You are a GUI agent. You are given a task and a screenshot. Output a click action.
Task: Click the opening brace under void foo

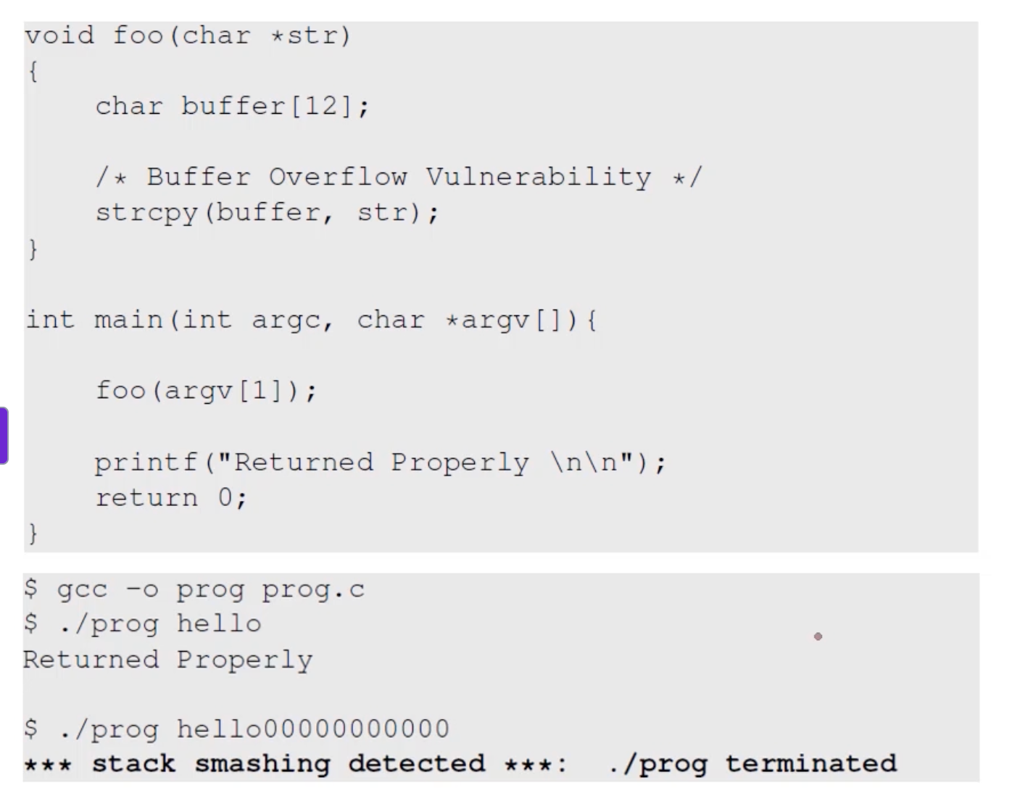(33, 71)
